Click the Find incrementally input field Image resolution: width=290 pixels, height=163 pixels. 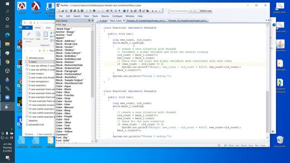coord(179,11)
